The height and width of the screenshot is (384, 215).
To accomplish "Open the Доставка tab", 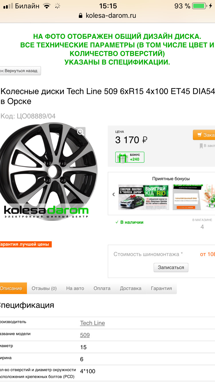I will 131,288.
